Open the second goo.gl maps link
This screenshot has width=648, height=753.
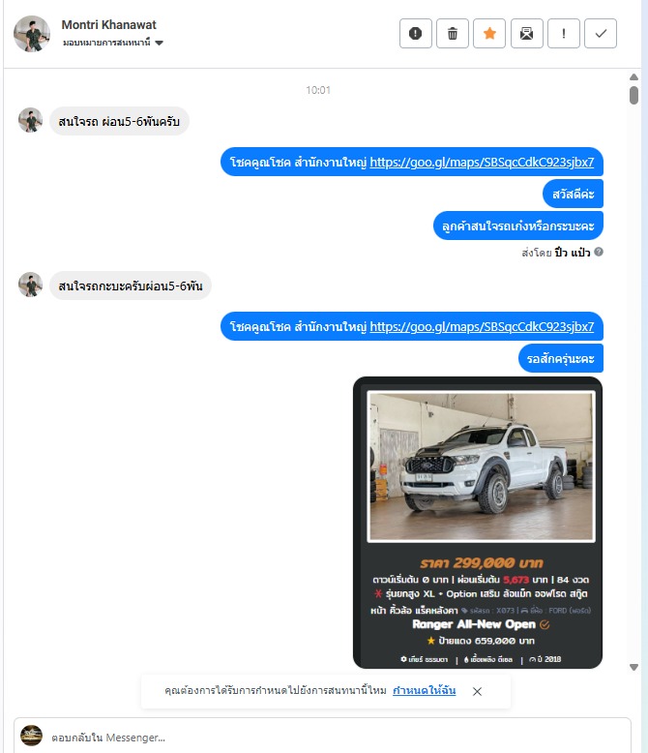click(x=482, y=326)
